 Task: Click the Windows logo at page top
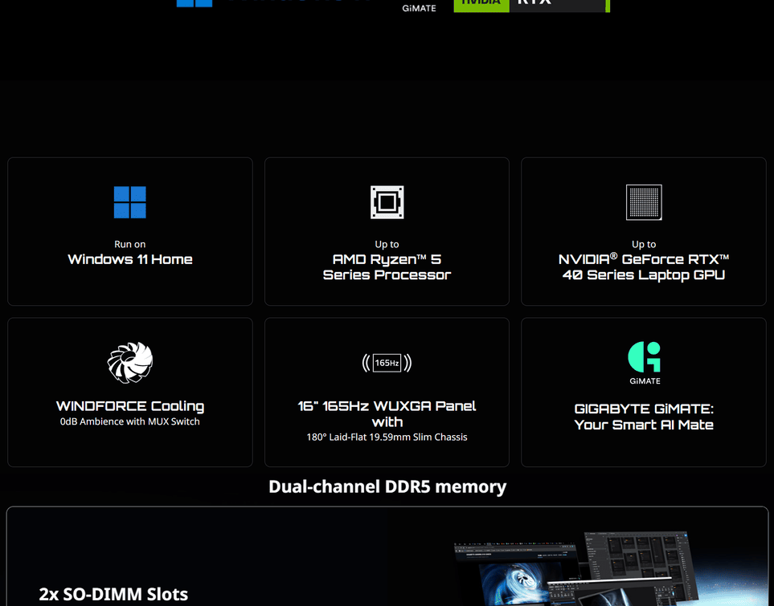point(195,3)
